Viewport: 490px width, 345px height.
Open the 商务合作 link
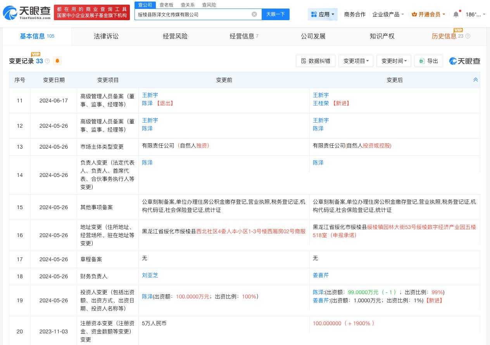click(x=355, y=14)
